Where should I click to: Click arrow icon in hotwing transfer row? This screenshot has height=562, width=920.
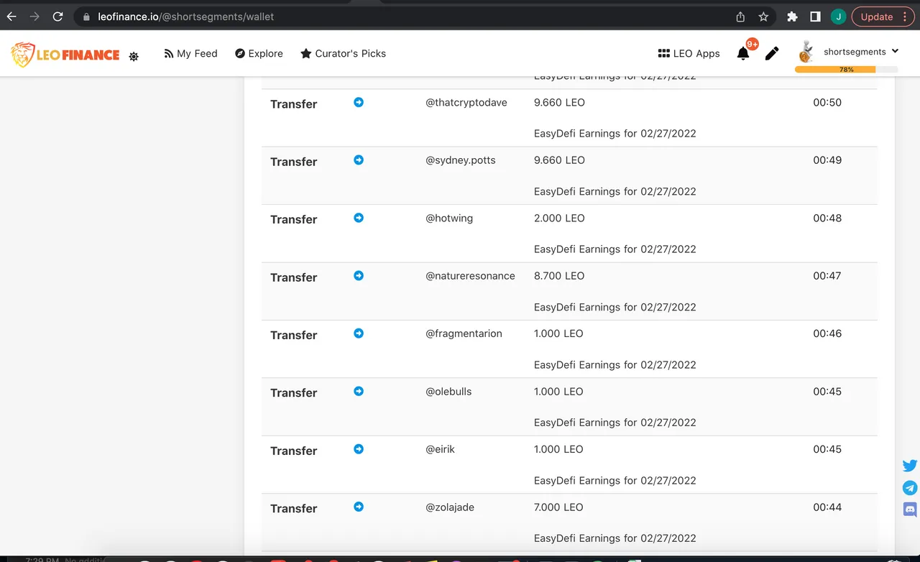point(359,218)
